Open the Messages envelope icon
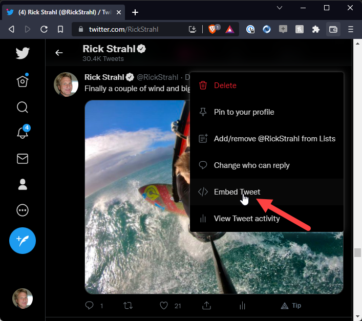Viewport: 362px width, 321px height. coord(23,159)
